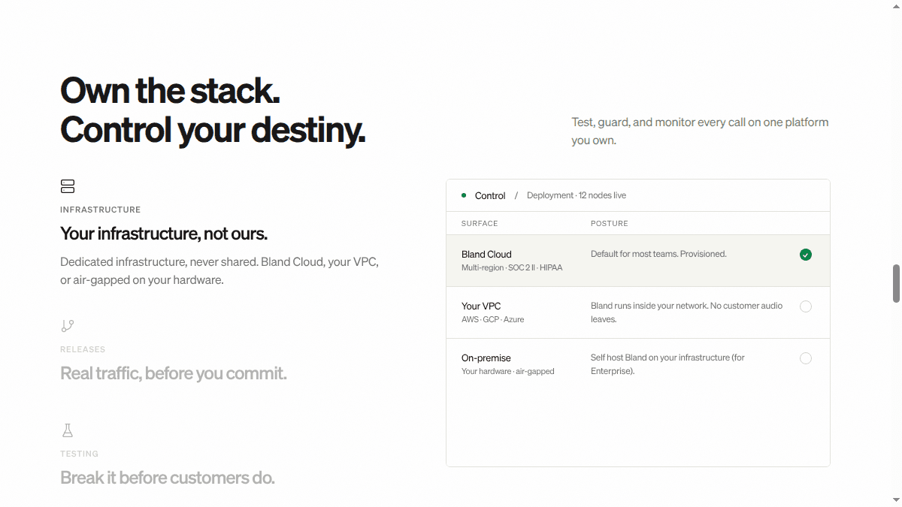Click the Control breadcrumb label
Viewport: 902px width, 507px height.
(490, 195)
